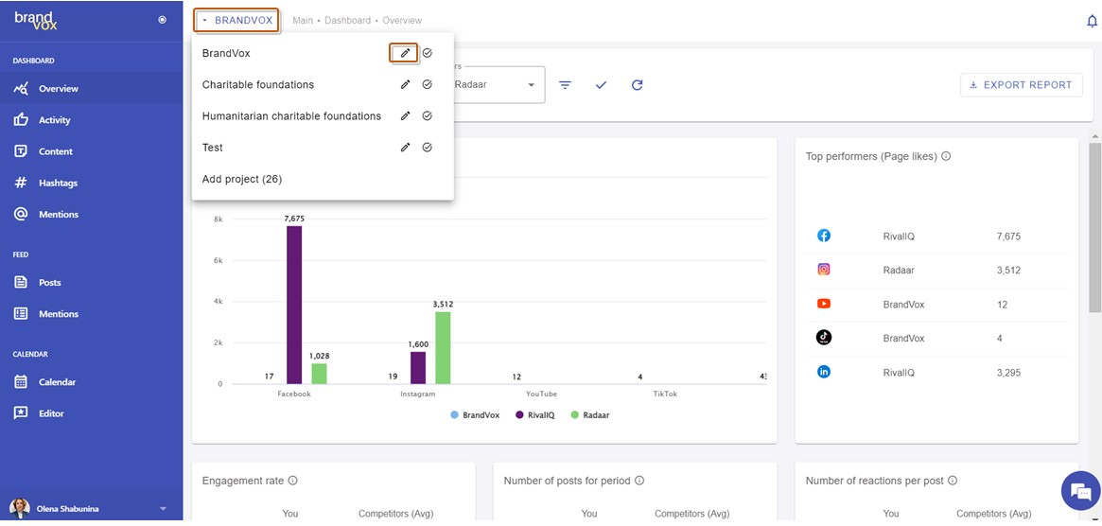Screen dimensions: 1102x526
Task: Open Feed Mentions page
Action: coord(92,314)
